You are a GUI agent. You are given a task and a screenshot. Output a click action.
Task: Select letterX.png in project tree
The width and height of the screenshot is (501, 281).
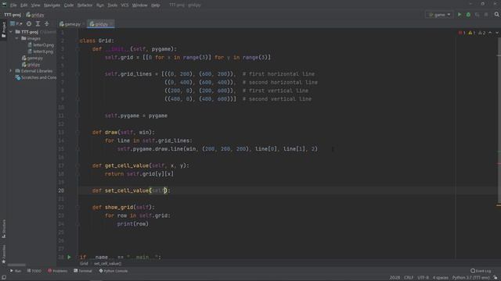coord(41,52)
